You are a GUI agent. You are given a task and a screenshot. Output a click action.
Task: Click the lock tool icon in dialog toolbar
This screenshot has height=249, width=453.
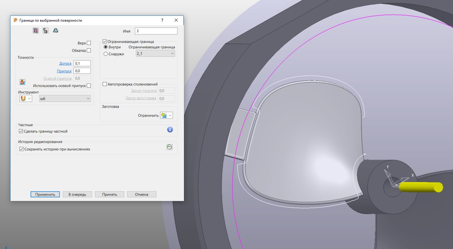46,30
